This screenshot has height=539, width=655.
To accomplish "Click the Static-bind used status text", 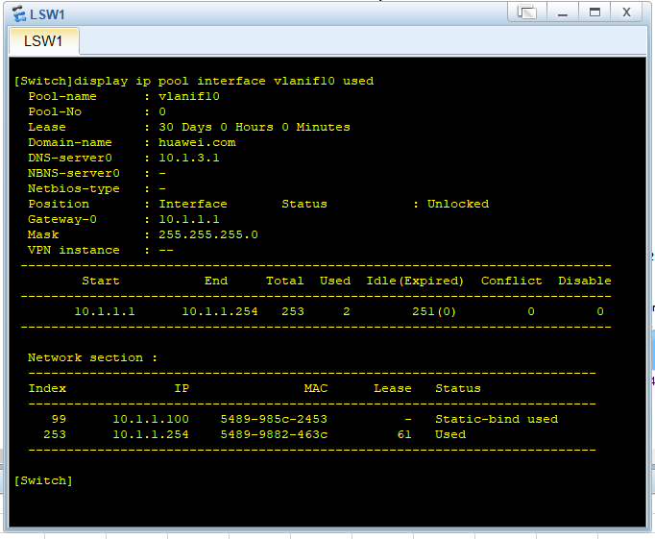I will tap(497, 419).
